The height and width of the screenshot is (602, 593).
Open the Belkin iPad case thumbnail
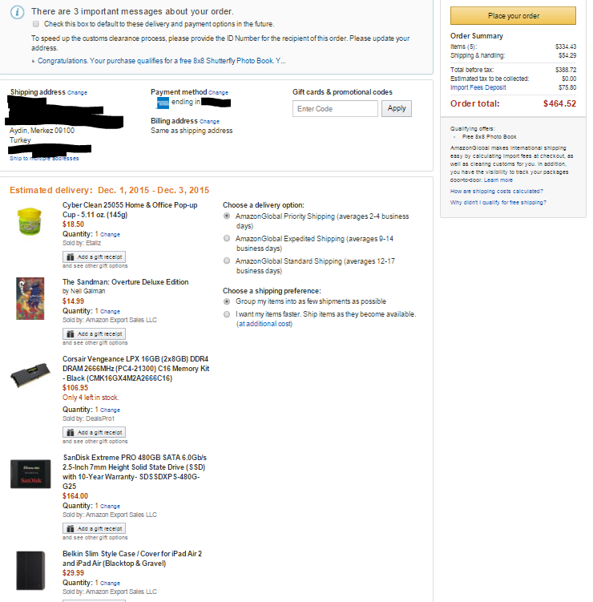(x=30, y=571)
